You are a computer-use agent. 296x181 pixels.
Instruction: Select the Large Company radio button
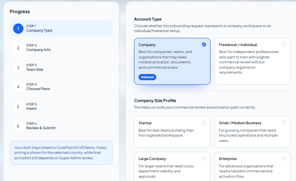[x=204, y=158]
